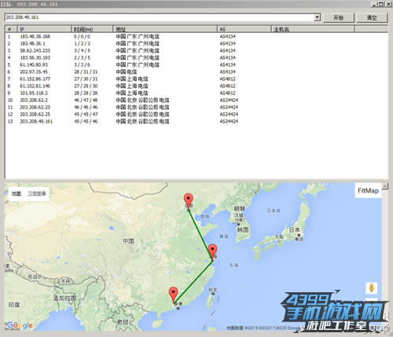
Task: Click the 日本 label on the map
Action: click(294, 230)
